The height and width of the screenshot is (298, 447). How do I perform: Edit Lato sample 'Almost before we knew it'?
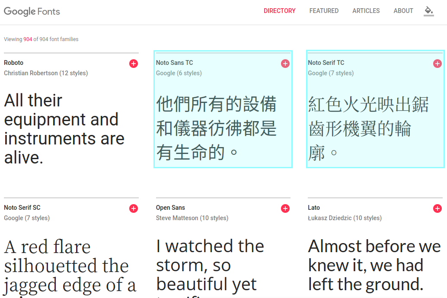point(374,265)
